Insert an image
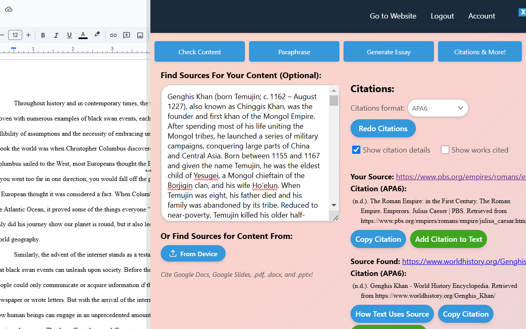526x329 pixels. 140,35
